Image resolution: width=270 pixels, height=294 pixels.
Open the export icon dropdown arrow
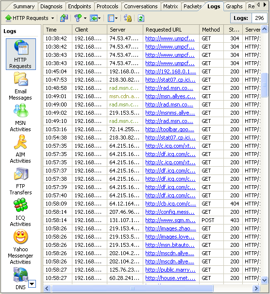click(99, 18)
